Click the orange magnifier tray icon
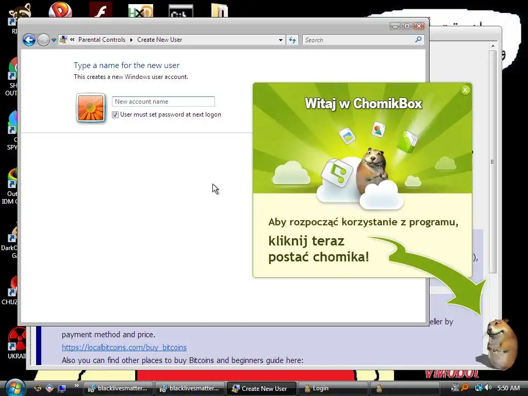 pyautogui.click(x=465, y=388)
